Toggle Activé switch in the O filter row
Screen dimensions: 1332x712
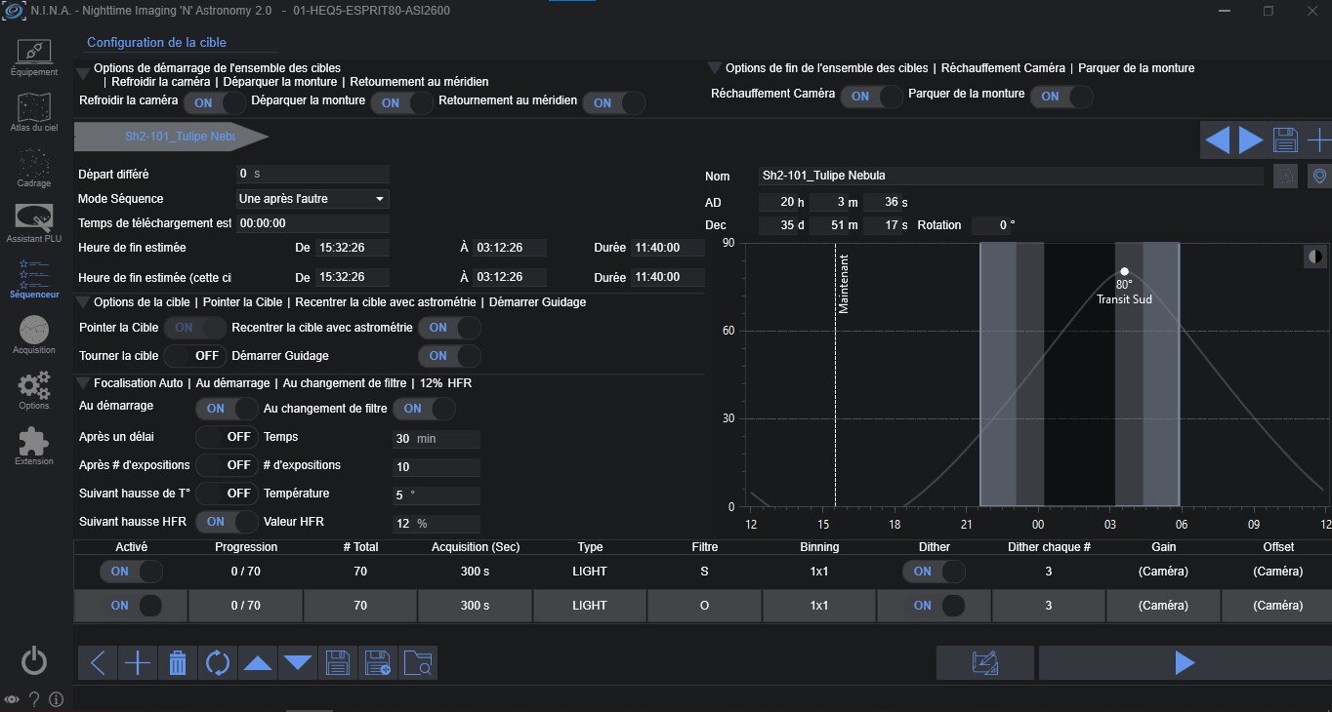(x=131, y=606)
